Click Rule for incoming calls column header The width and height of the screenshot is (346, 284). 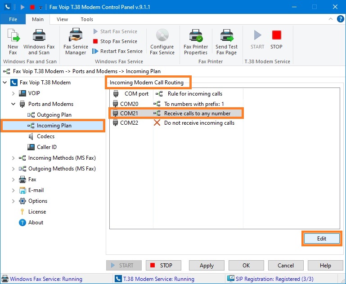[x=198, y=94]
